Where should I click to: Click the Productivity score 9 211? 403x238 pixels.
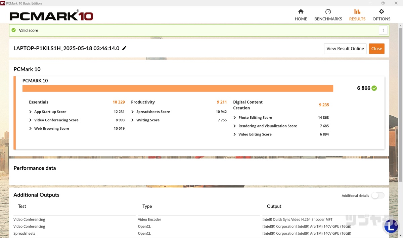tap(222, 102)
